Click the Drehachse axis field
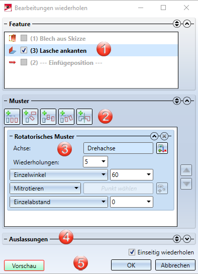198x274 pixels. pyautogui.click(x=118, y=148)
